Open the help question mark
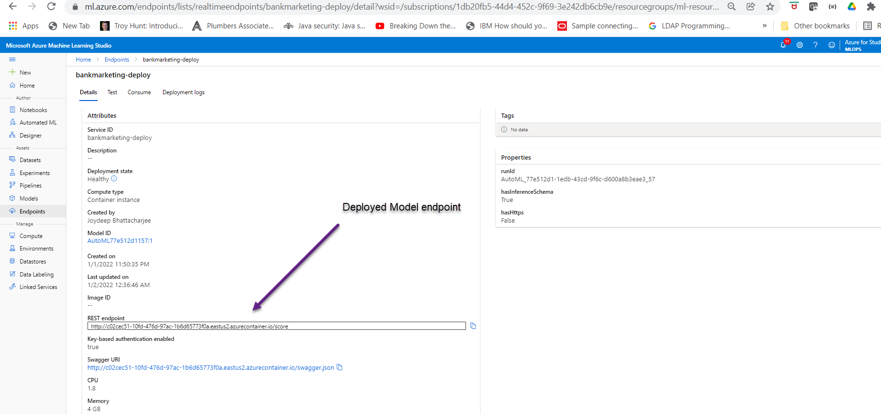Image resolution: width=881 pixels, height=414 pixels. (816, 45)
